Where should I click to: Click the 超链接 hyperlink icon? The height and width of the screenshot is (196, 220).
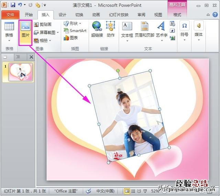pyautogui.click(x=97, y=29)
